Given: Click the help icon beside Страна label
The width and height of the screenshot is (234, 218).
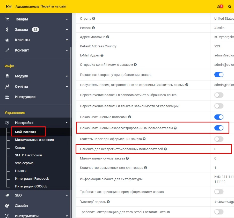Looking at the screenshot, I should click(x=93, y=19).
